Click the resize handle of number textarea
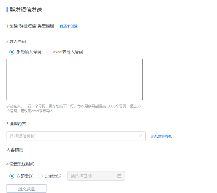The image size is (217, 193). click(x=141, y=99)
